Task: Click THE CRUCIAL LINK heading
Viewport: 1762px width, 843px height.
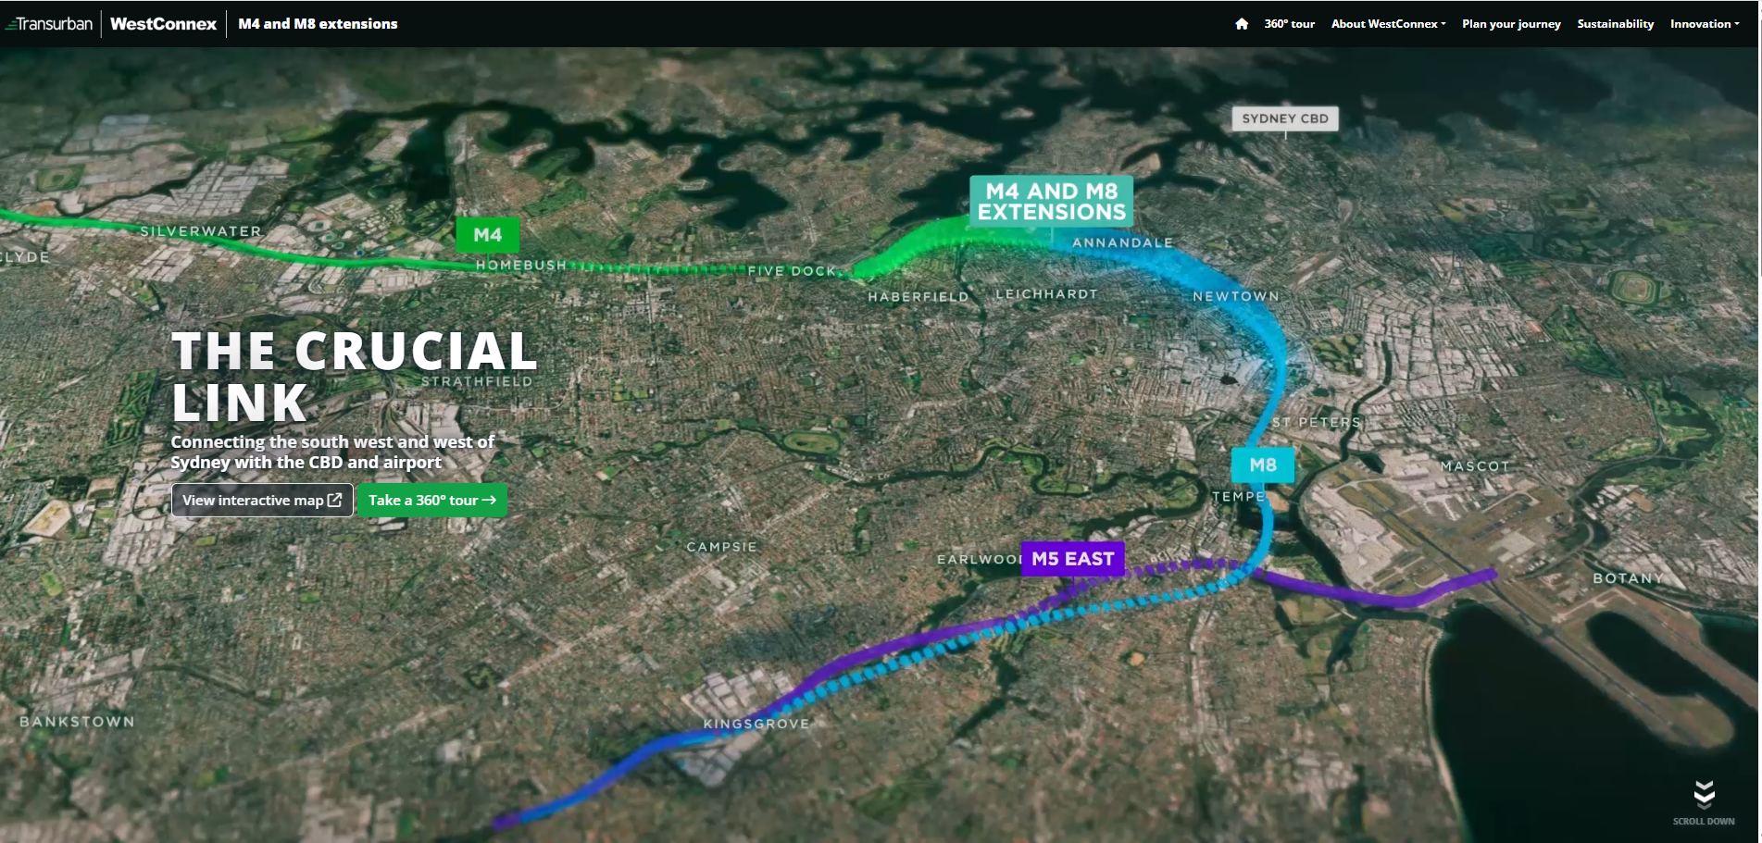Action: click(x=354, y=378)
